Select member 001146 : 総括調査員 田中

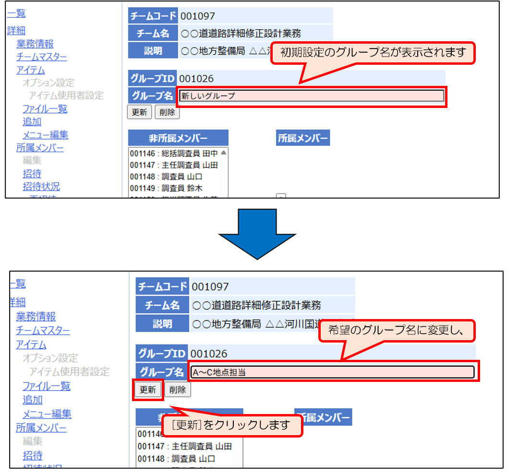click(174, 154)
